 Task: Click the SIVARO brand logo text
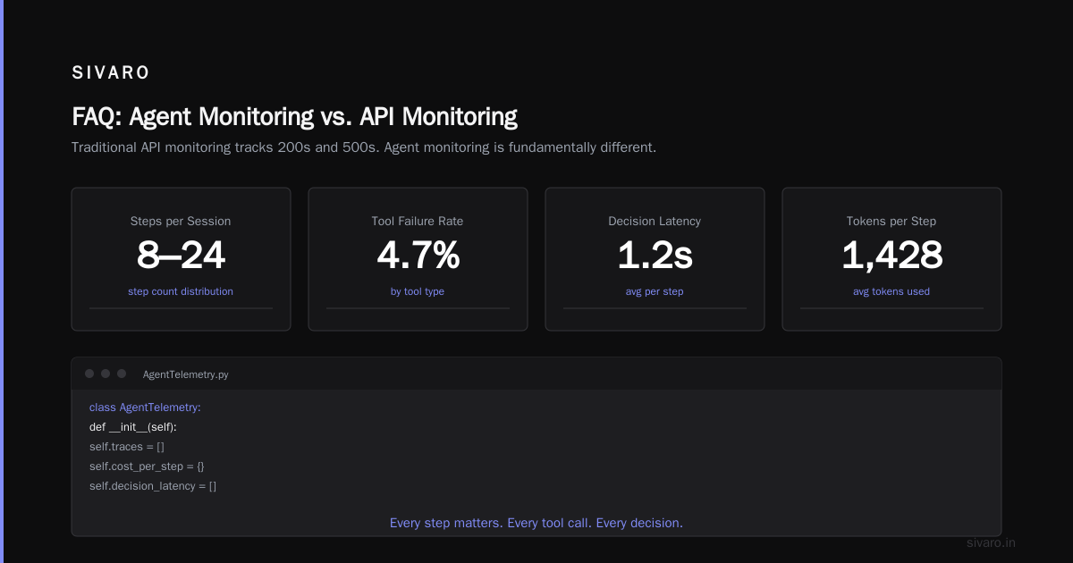pos(111,73)
